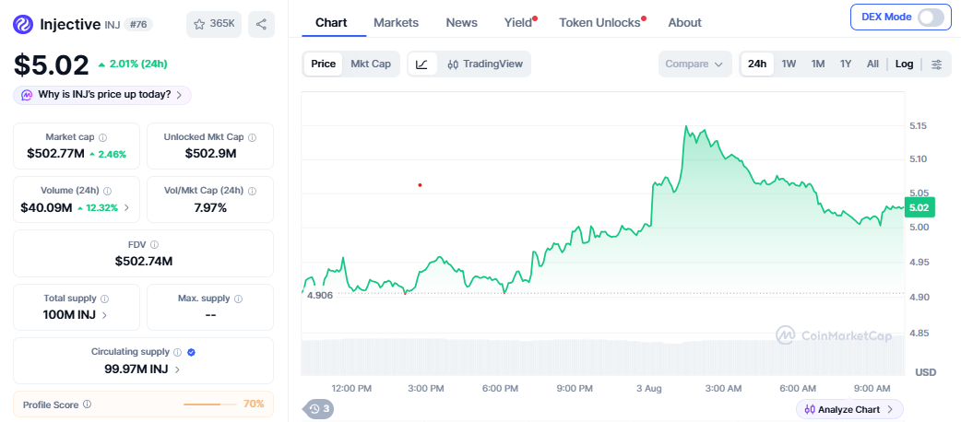This screenshot has width=961, height=422.
Task: Open the Yield tab
Action: [518, 23]
